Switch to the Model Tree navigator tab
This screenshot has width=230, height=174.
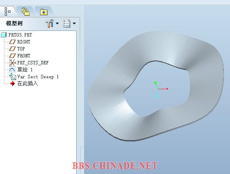click(7, 11)
